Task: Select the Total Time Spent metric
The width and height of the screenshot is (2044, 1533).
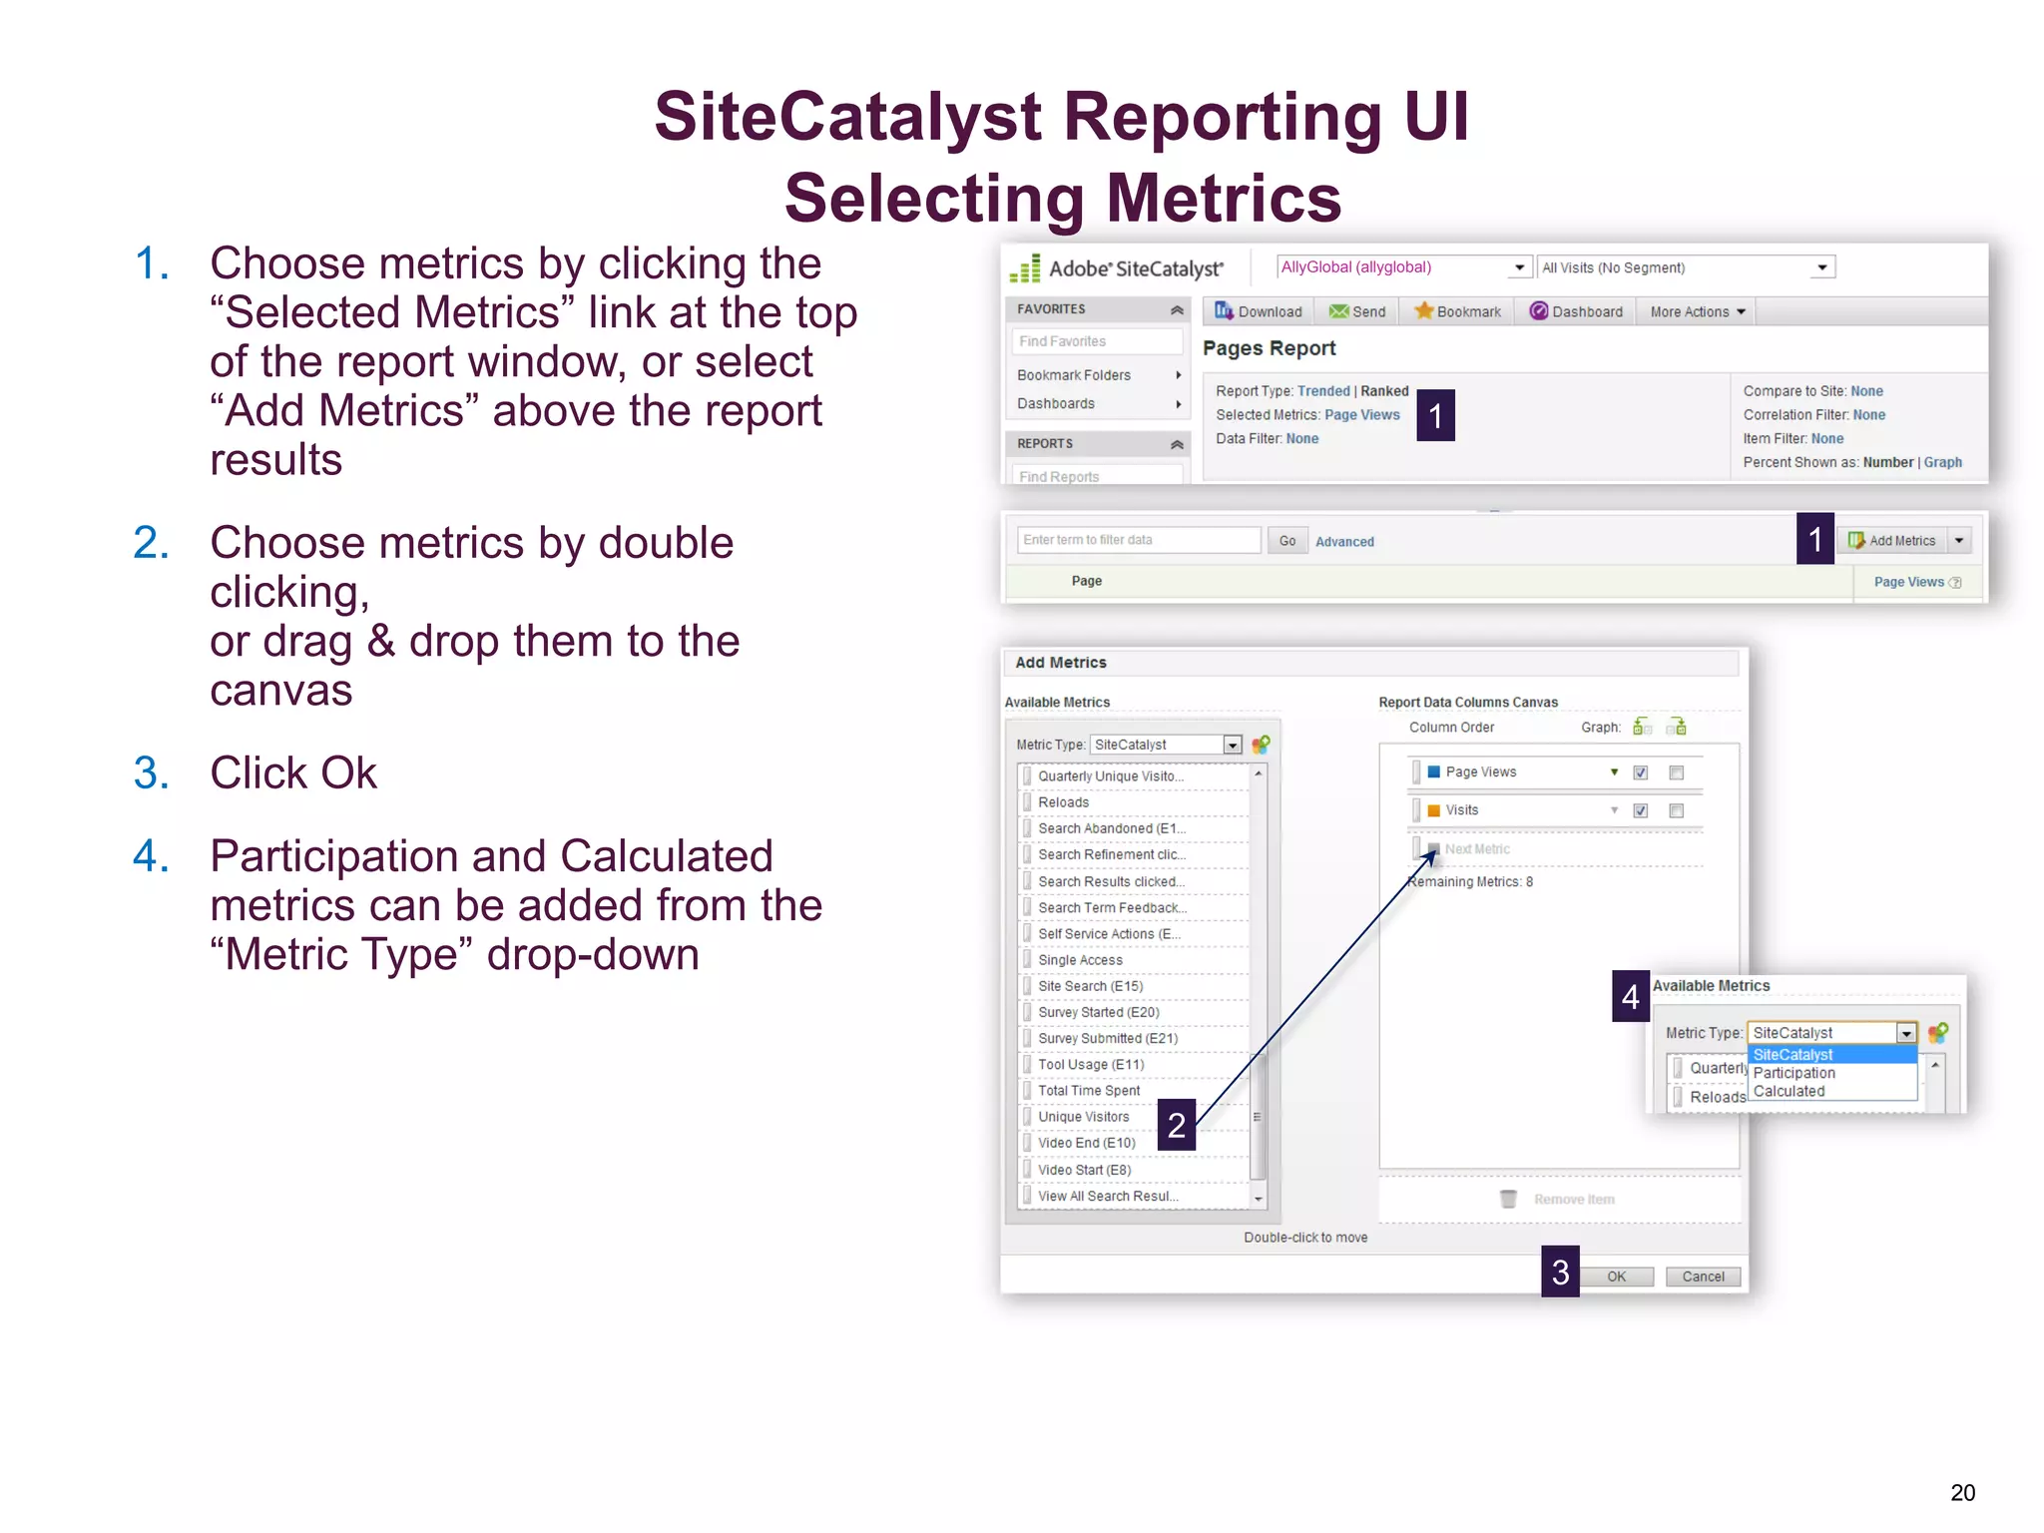Action: click(1134, 1091)
